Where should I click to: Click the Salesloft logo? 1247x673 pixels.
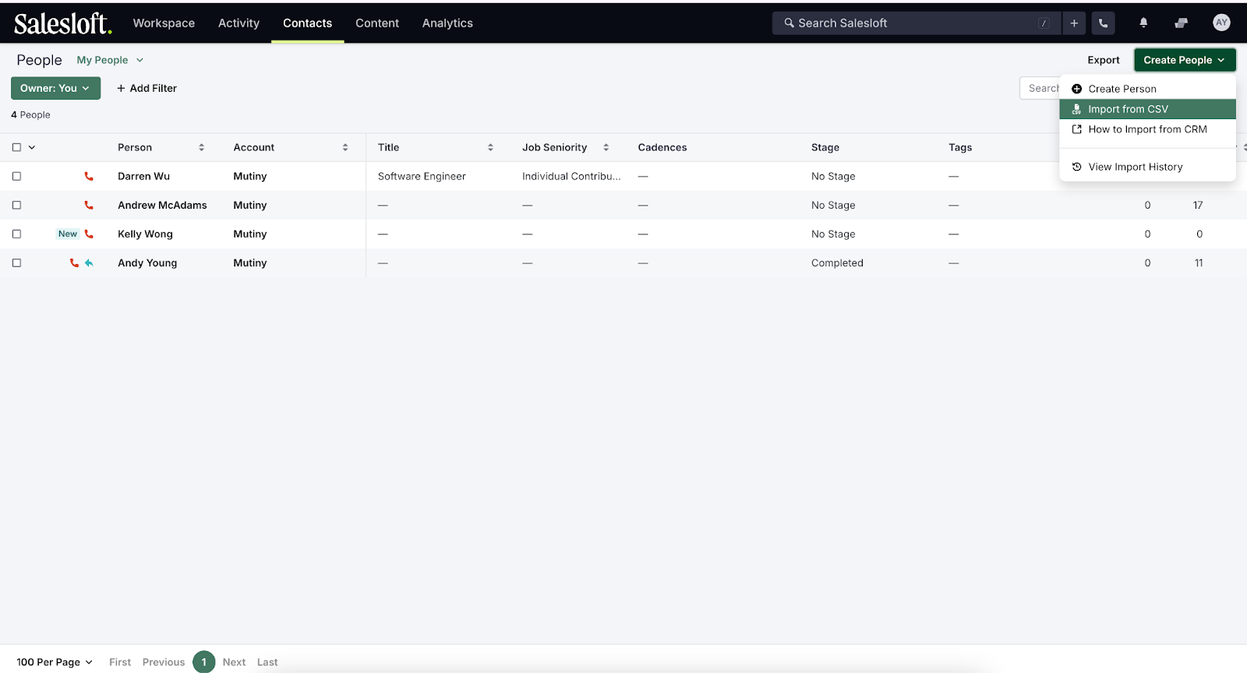[x=63, y=23]
